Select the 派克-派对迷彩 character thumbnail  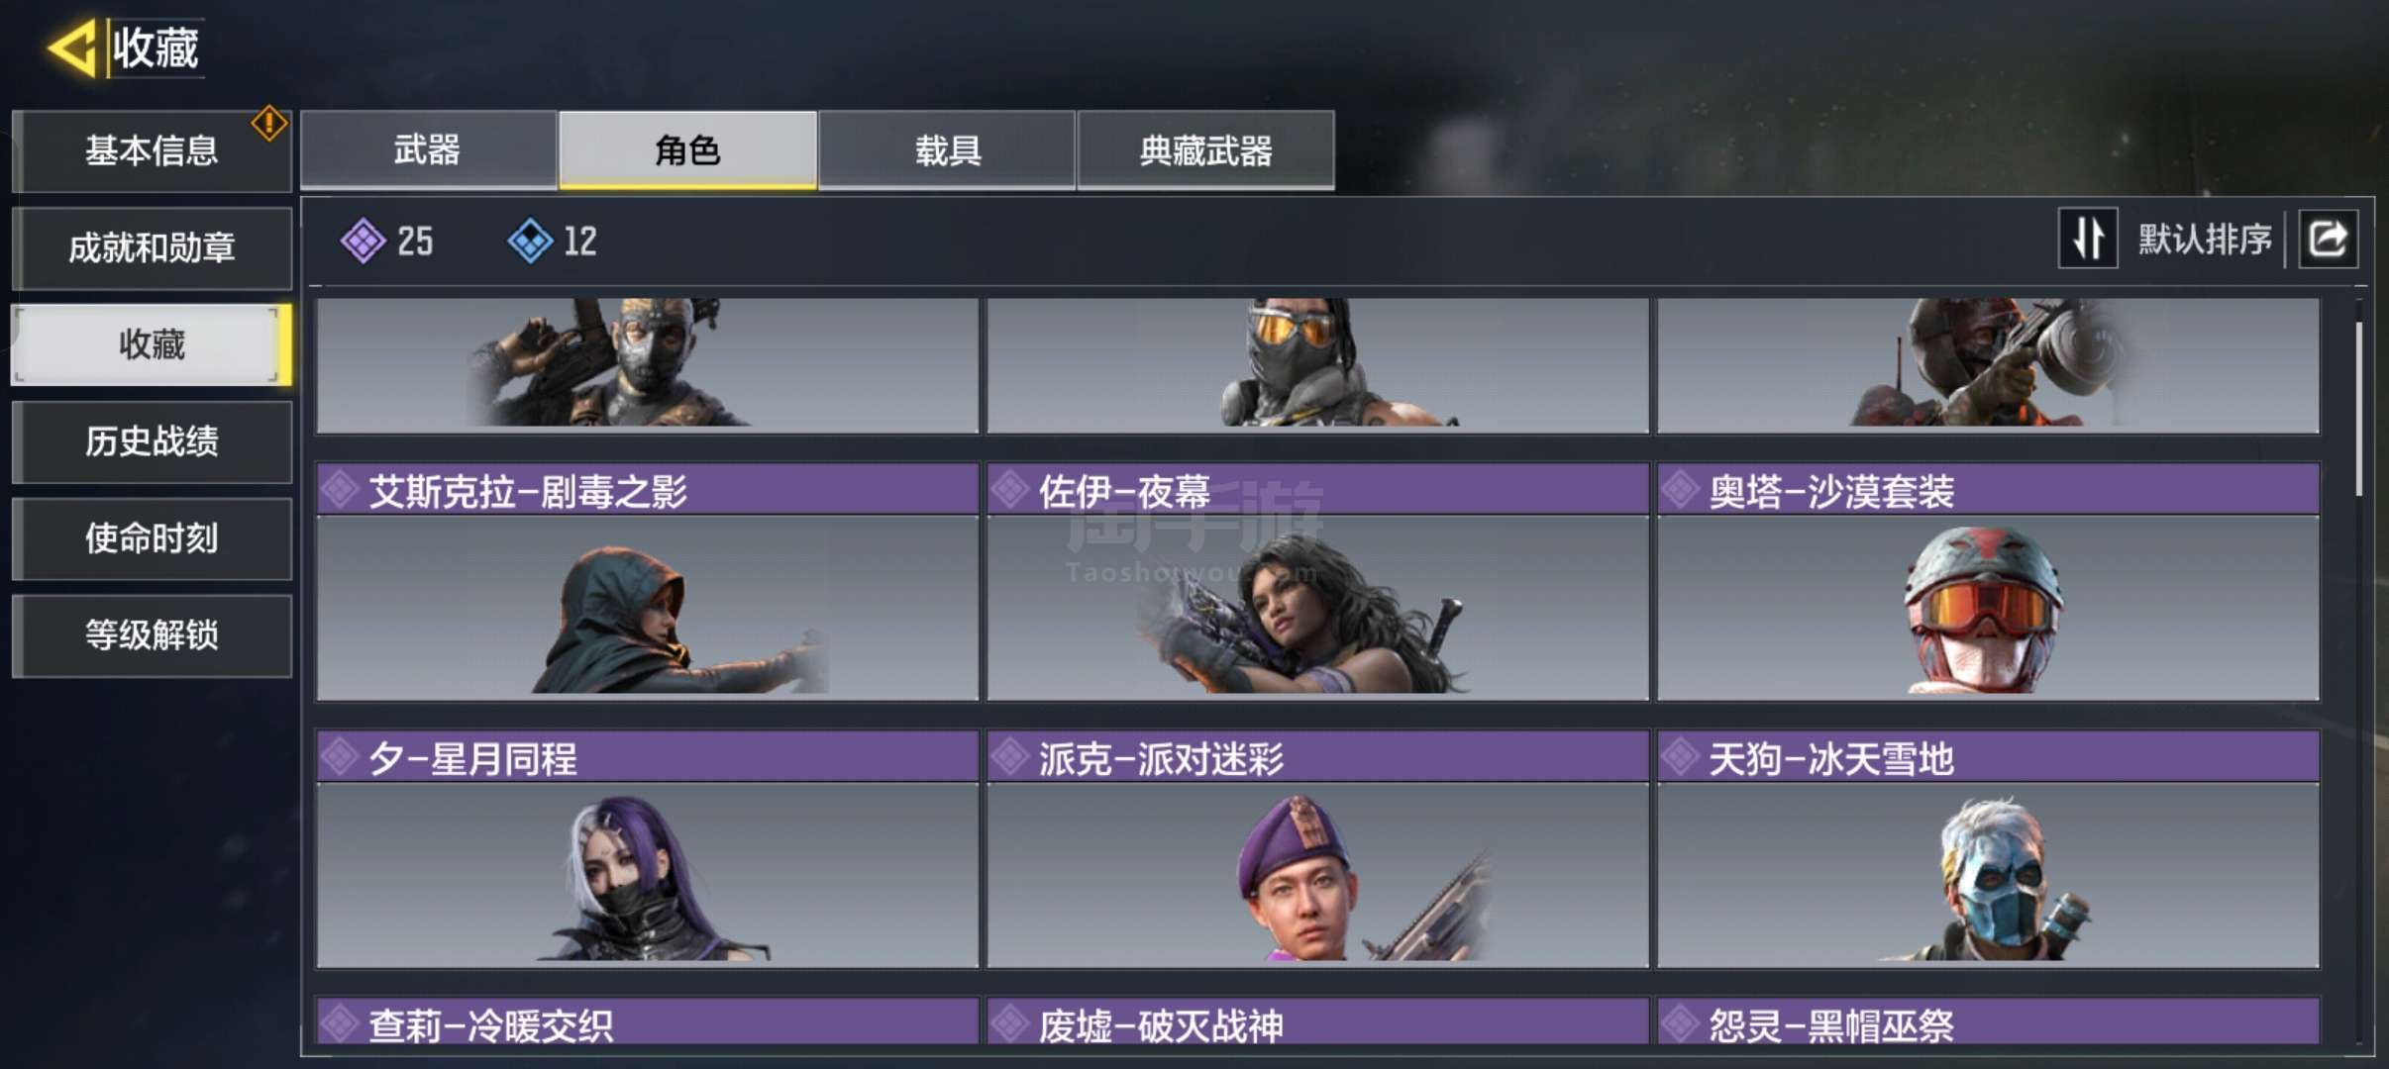(x=1318, y=875)
